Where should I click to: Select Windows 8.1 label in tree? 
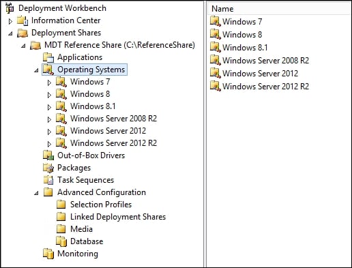93,106
